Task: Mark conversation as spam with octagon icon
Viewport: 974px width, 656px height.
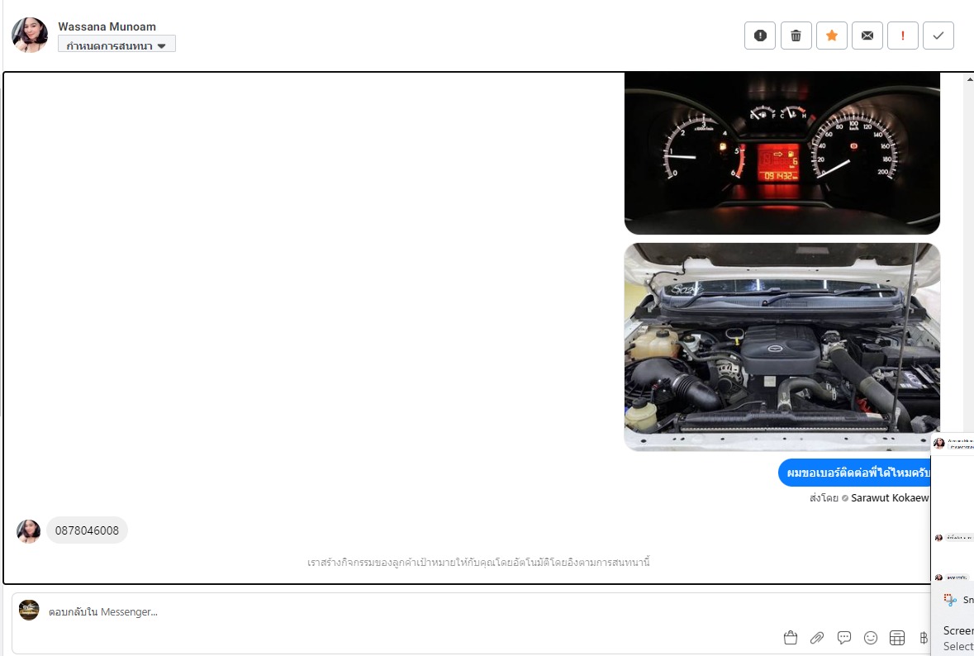Action: point(760,36)
